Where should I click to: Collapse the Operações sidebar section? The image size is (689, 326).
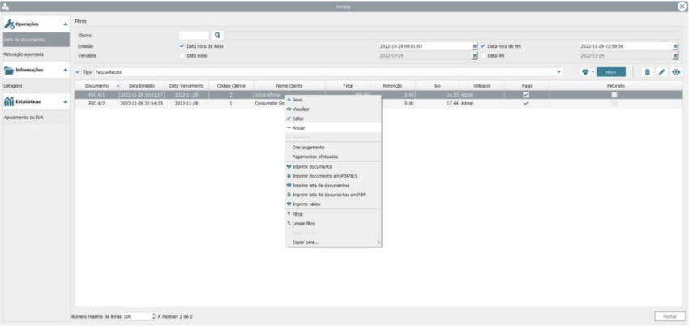[x=63, y=27]
